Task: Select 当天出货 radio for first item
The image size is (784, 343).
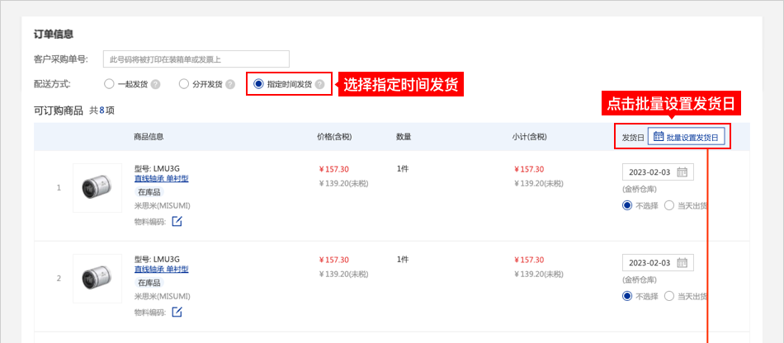Action: pos(669,205)
